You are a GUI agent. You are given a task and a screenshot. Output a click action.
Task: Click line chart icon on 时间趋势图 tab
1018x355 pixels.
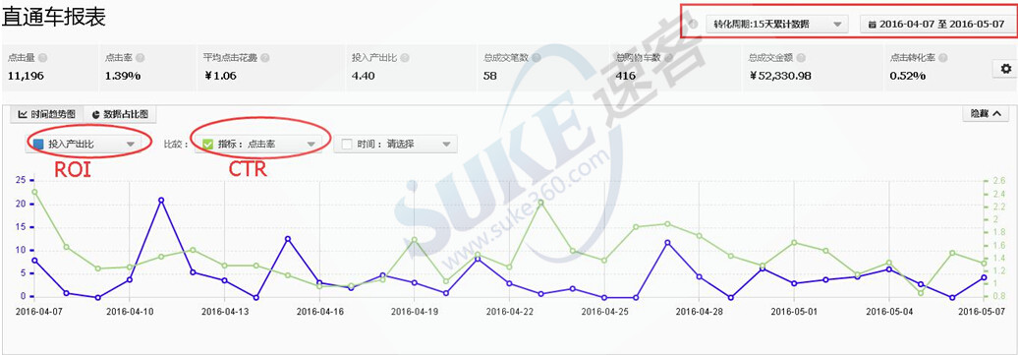(x=22, y=114)
